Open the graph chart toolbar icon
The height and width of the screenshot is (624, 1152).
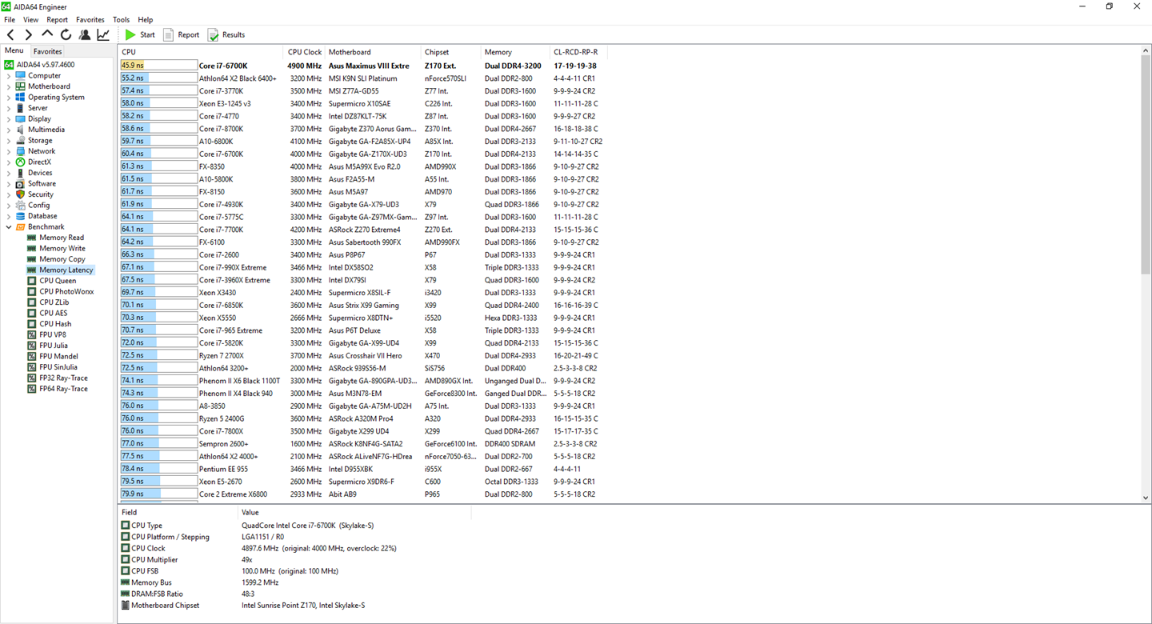[x=103, y=34]
